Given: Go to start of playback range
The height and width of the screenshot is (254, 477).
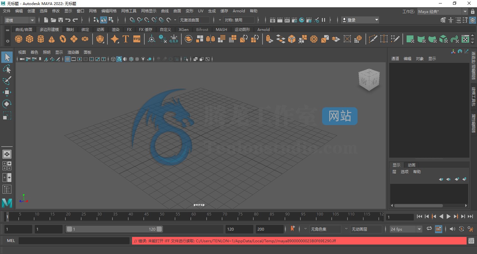Looking at the screenshot, I should [x=420, y=216].
